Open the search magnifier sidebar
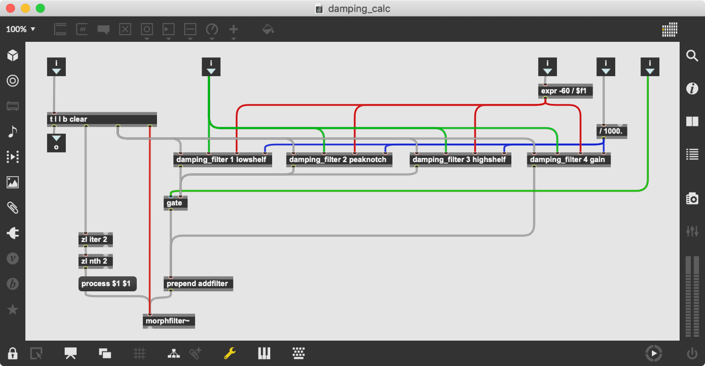Image resolution: width=705 pixels, height=366 pixels. coord(692,56)
